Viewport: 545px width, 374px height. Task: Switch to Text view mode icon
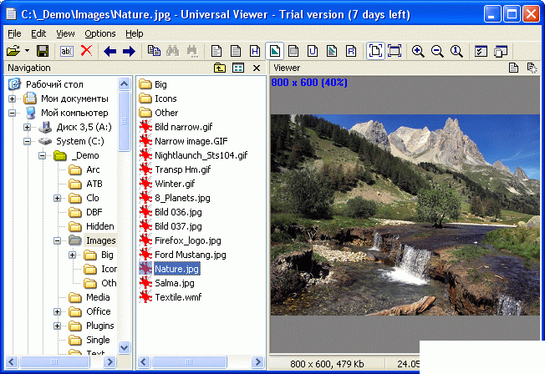tap(216, 52)
